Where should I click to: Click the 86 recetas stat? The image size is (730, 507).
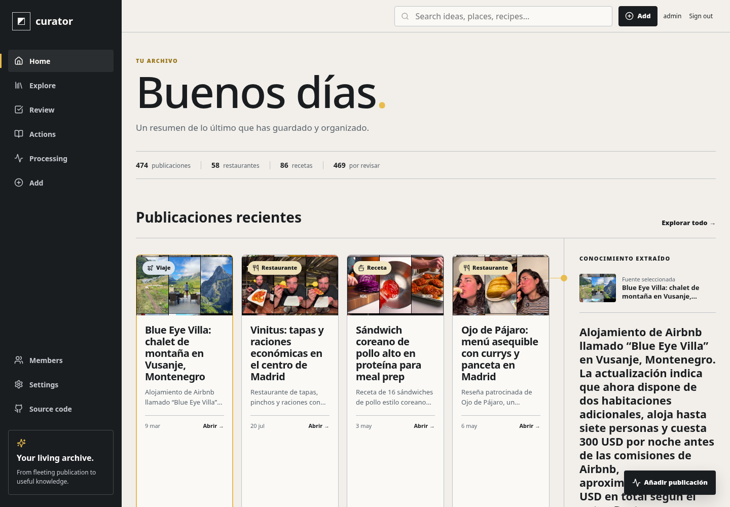click(x=297, y=165)
